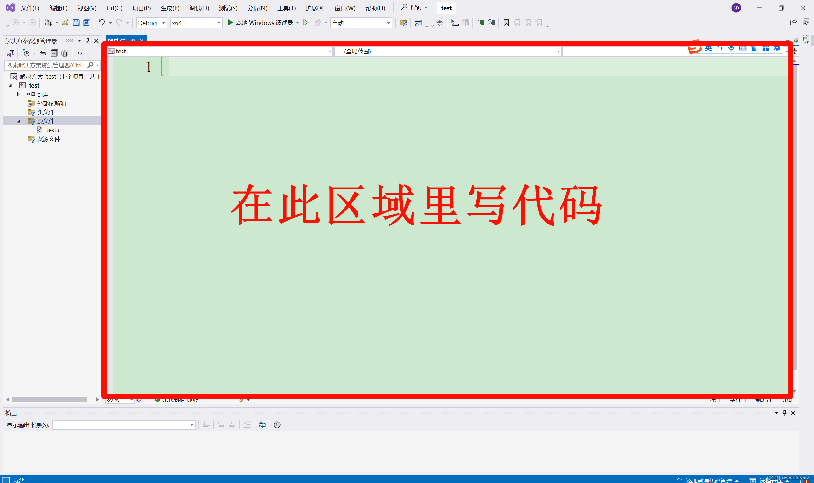The image size is (814, 483).
Task: Select the 头文件 folder
Action: point(45,112)
